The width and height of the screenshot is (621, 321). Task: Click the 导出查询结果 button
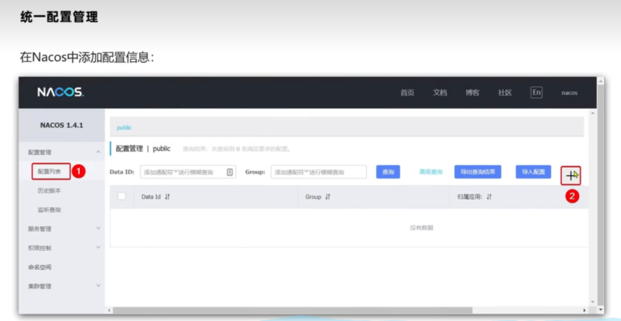478,172
